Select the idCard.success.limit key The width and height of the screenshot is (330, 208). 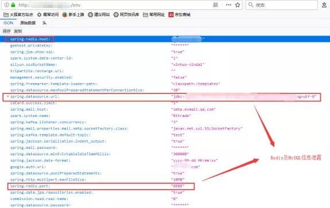[33, 103]
